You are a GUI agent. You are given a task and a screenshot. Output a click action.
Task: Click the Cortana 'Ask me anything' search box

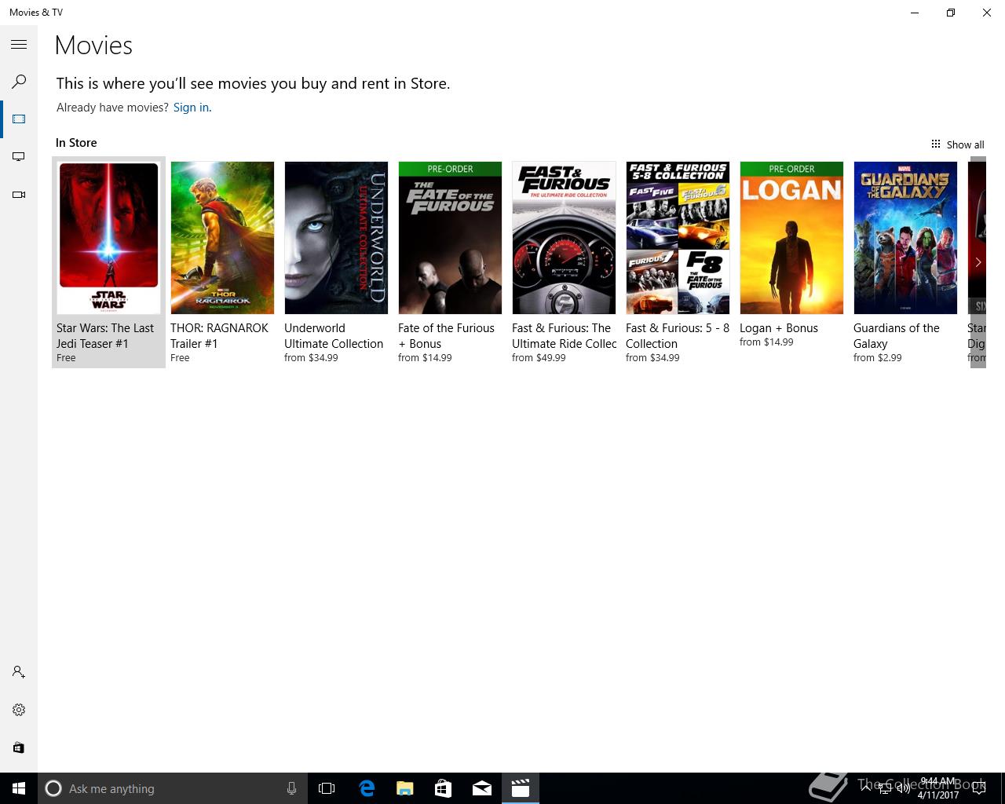click(x=171, y=788)
